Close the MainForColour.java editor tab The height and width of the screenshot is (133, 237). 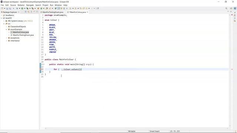click(87, 12)
